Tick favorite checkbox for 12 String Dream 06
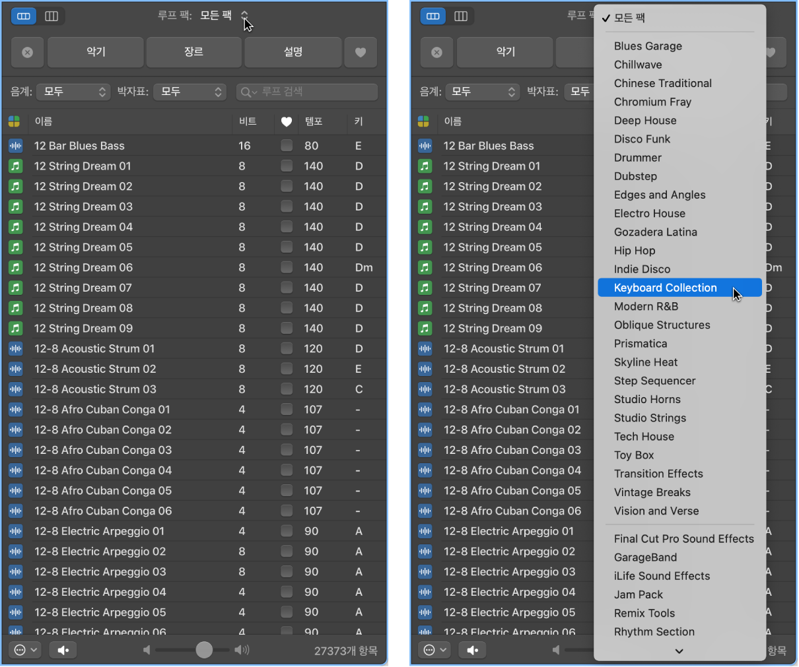This screenshot has height=667, width=799. click(x=287, y=267)
